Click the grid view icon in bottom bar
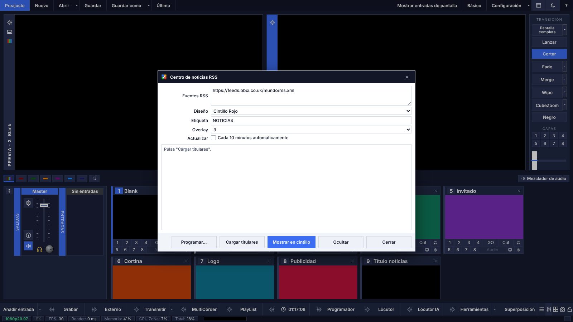 (x=555, y=309)
